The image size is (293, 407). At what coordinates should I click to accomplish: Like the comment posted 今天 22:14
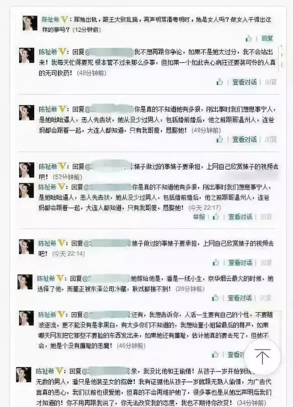click(216, 263)
